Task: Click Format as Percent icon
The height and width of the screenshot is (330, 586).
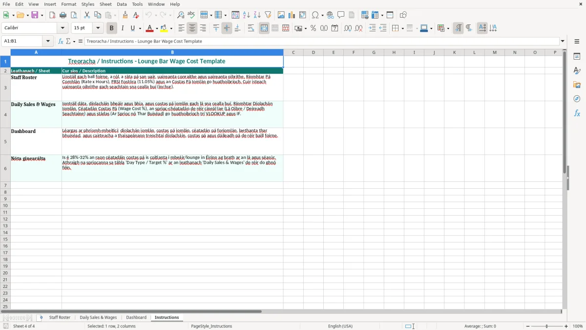Action: point(314,28)
